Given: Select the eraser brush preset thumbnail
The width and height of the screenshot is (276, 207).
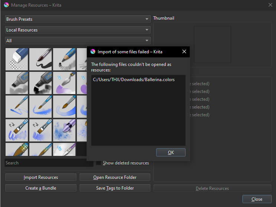Looking at the screenshot, I should tap(17, 59).
